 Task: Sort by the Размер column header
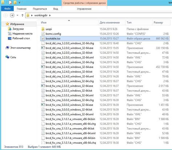pyautogui.click(x=158, y=23)
